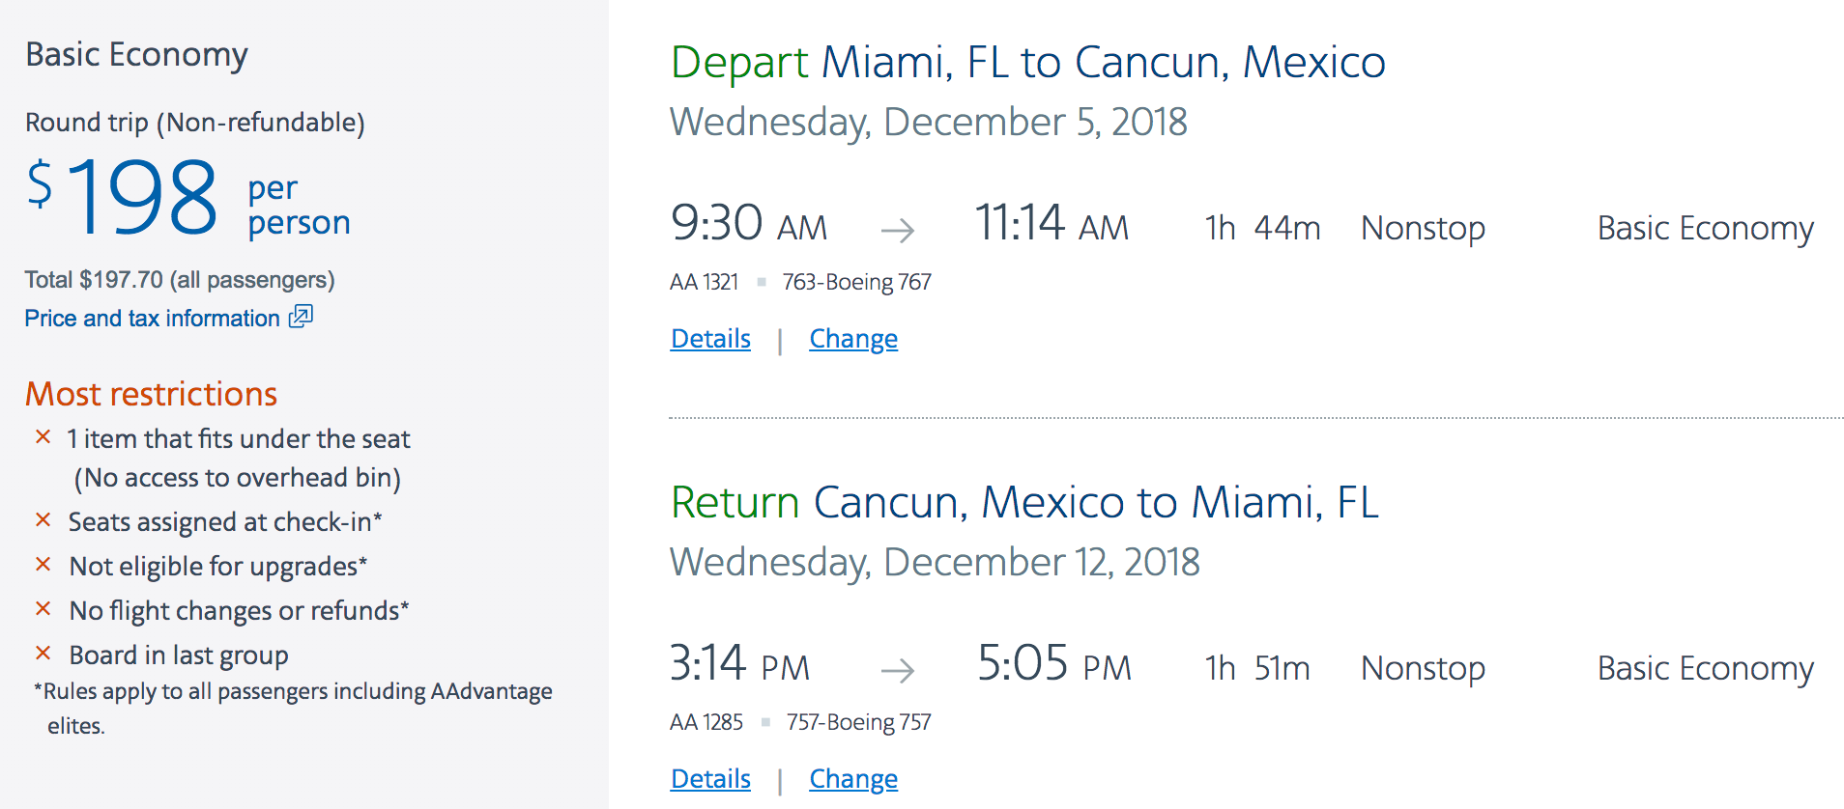Viewport: 1844px width, 809px height.
Task: Click the X icon next to Seats assigned at check-in
Action: click(x=43, y=520)
